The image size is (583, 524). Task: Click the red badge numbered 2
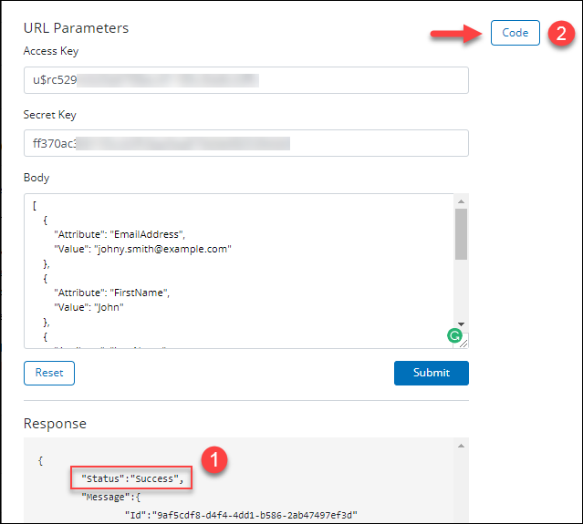click(561, 34)
